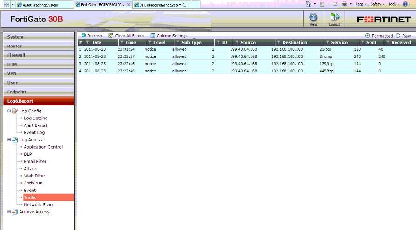The image size is (416, 230).
Task: Click the filter icon on Destination column
Action: (278, 42)
